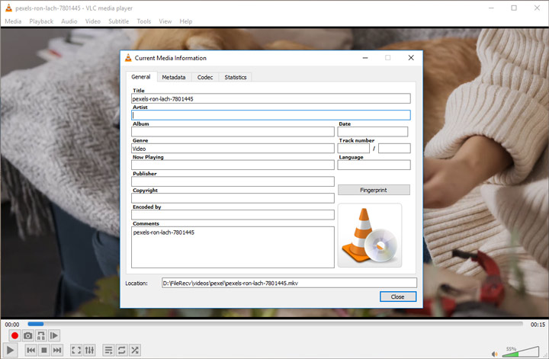Screen dimensions: 549x359
Task: Click the Now Playing input field
Action: pyautogui.click(x=233, y=165)
